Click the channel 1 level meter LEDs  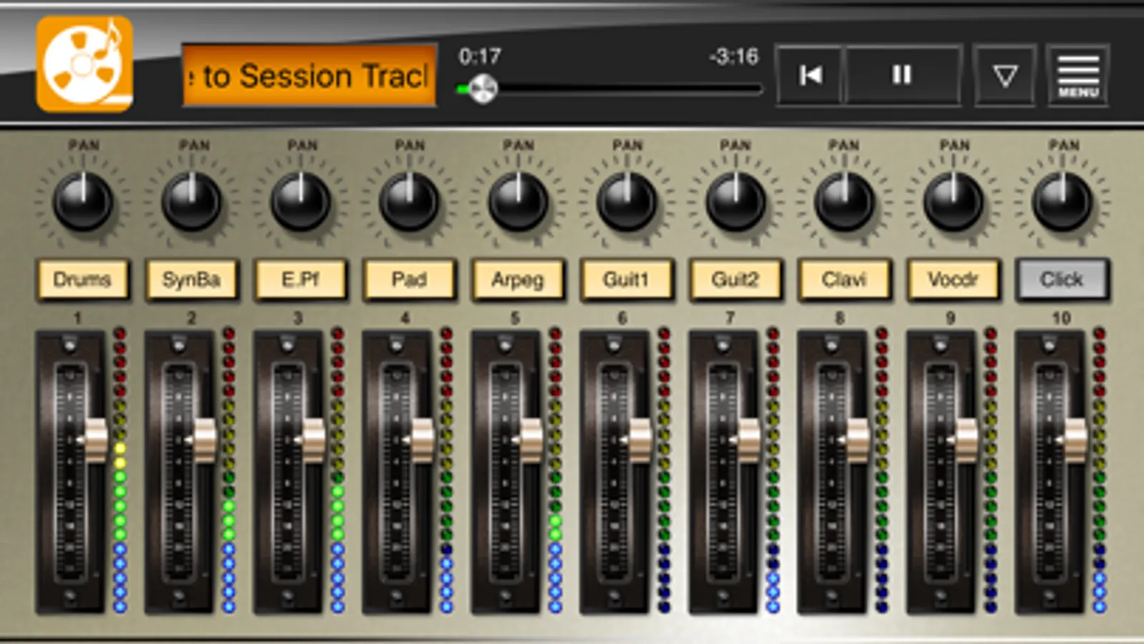pos(120,470)
